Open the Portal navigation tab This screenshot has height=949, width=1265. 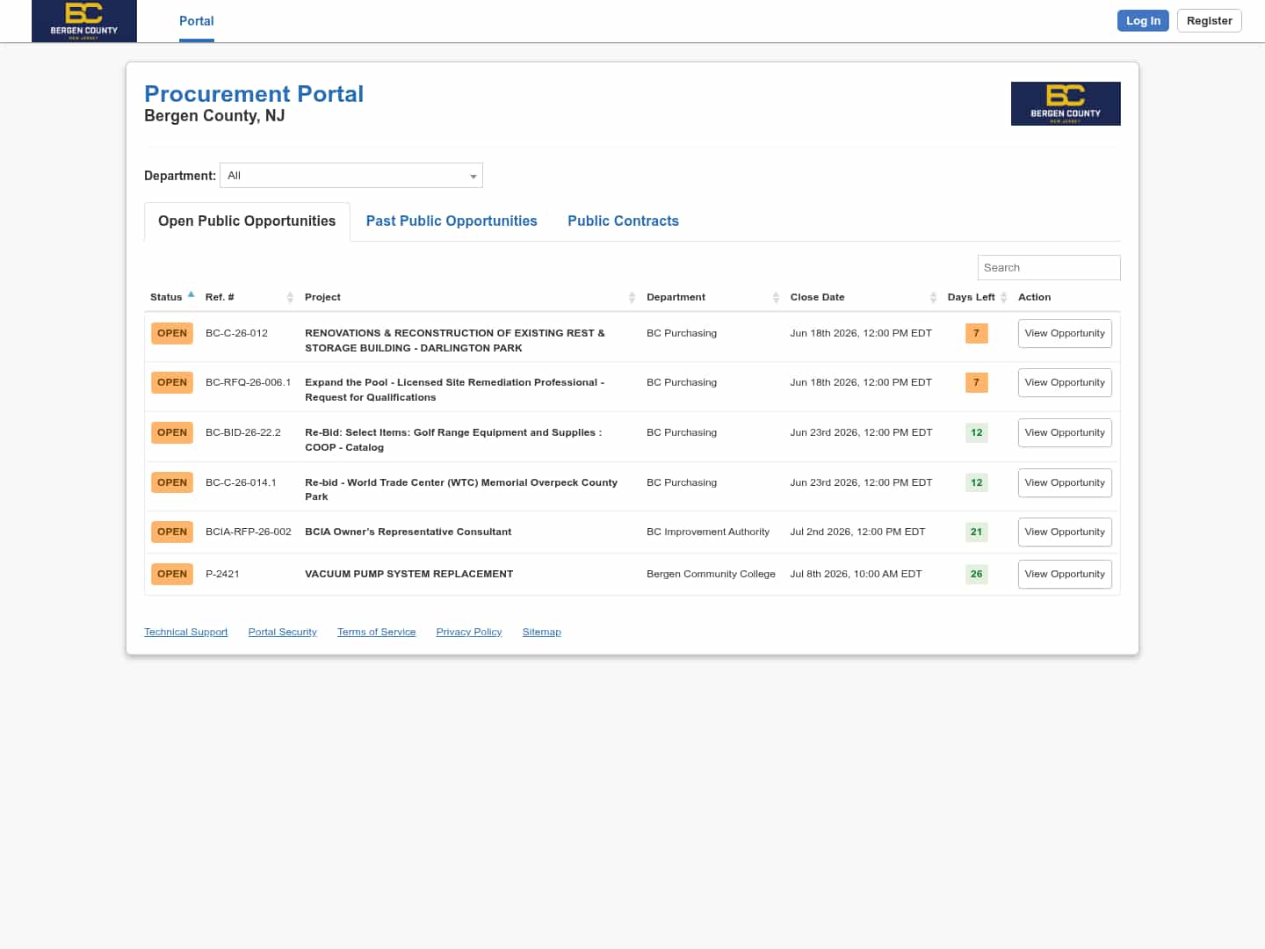197,21
